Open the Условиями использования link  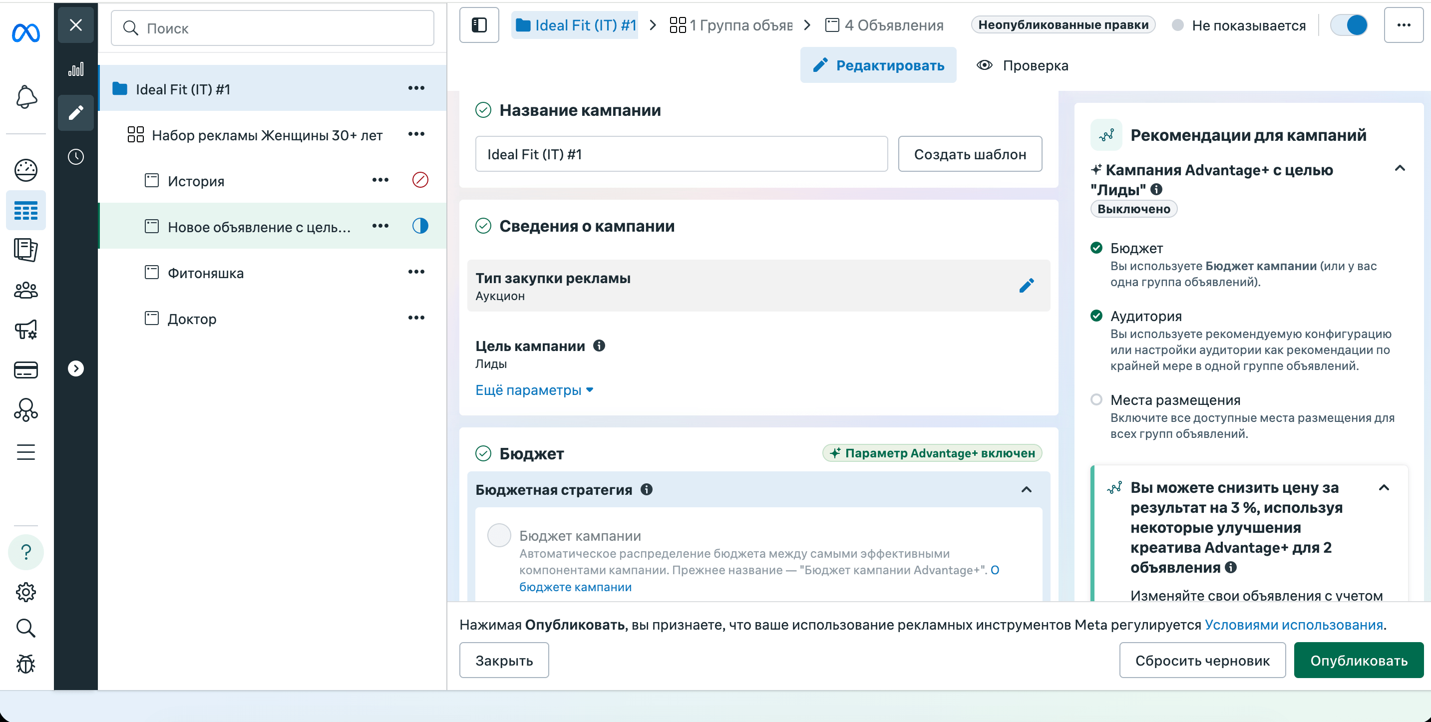[x=1294, y=625]
